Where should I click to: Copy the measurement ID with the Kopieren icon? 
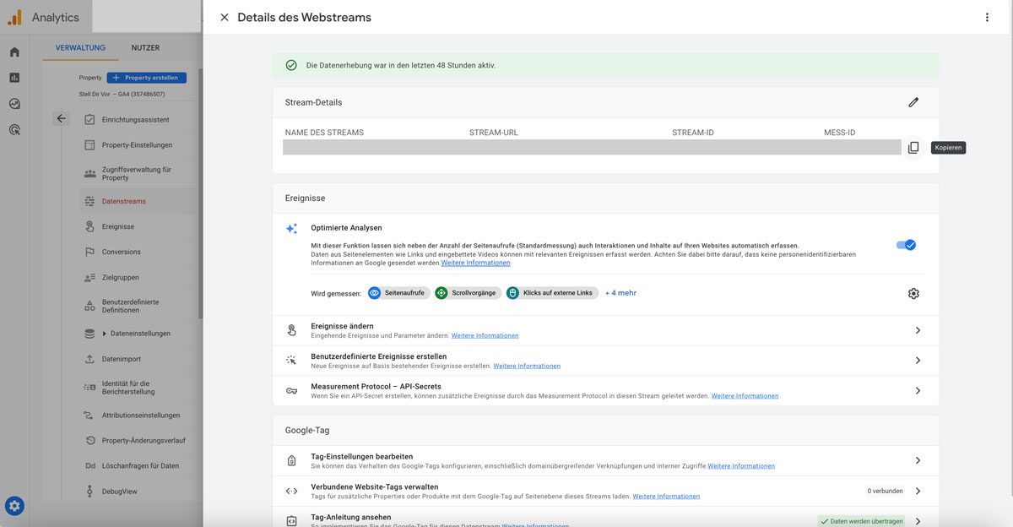(913, 148)
